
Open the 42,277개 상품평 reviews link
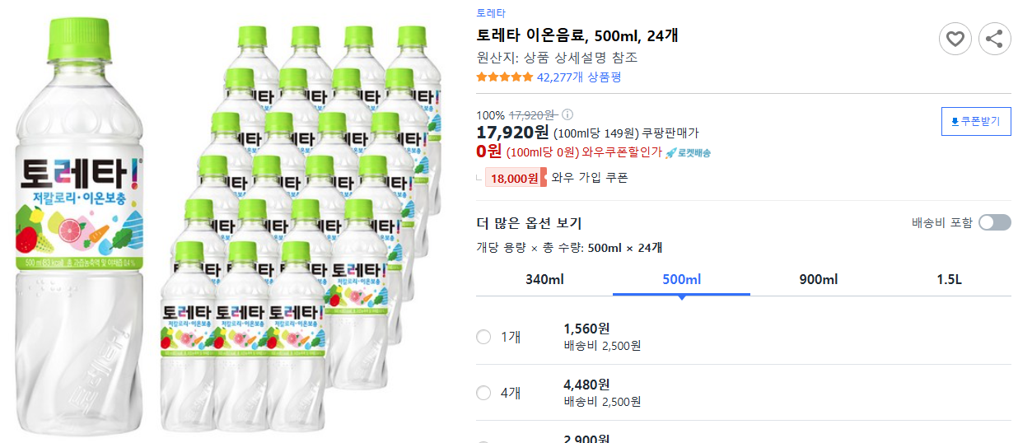(x=579, y=77)
